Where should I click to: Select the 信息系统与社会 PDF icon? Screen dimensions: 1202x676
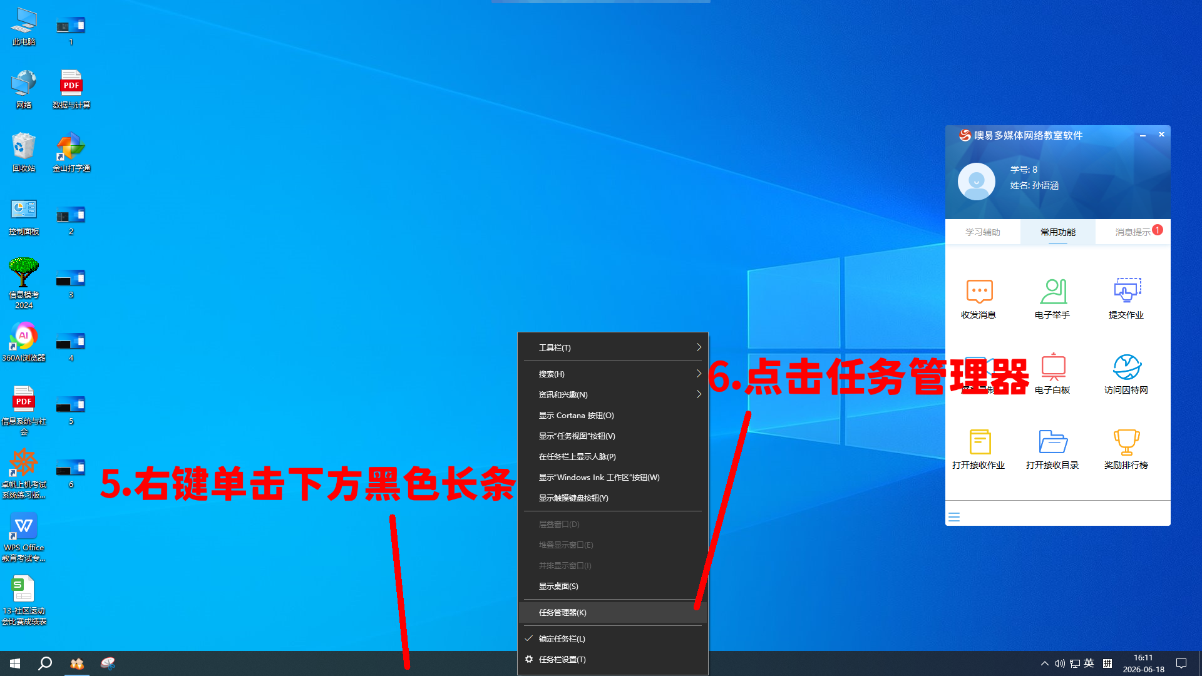(24, 410)
